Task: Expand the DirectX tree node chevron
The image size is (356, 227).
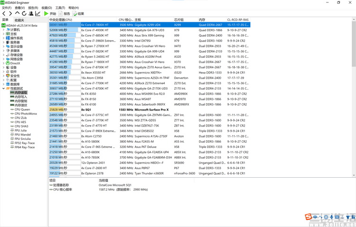Action: [3, 64]
